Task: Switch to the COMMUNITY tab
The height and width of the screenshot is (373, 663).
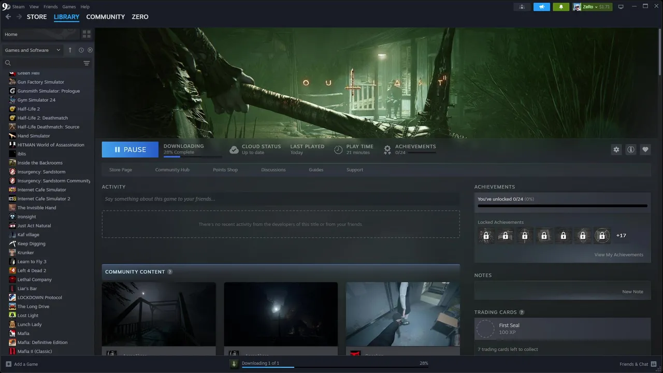Action: tap(106, 17)
